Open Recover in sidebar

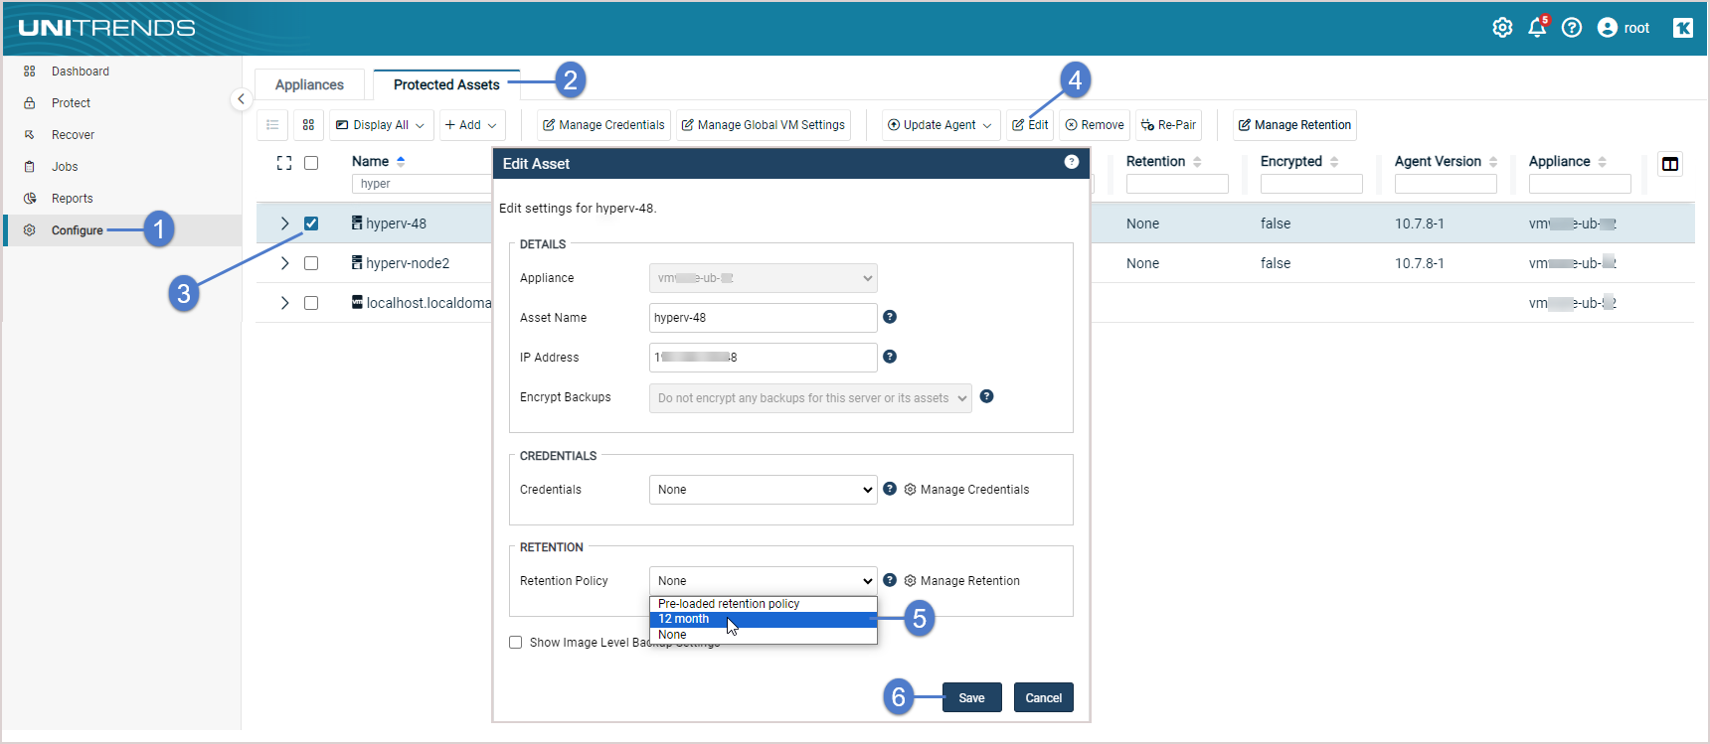pyautogui.click(x=73, y=135)
